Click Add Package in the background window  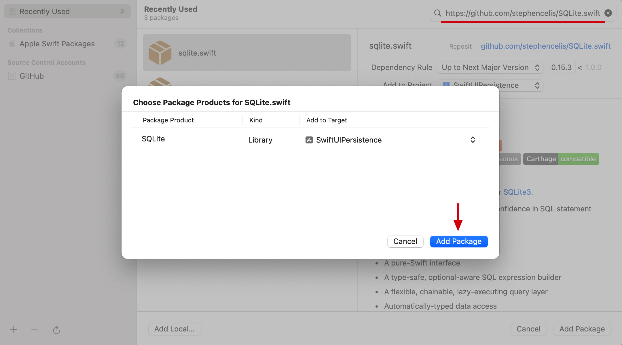coord(582,329)
